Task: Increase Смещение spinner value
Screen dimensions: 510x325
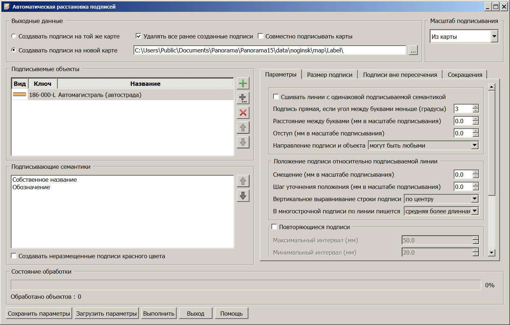Action: pyautogui.click(x=476, y=172)
